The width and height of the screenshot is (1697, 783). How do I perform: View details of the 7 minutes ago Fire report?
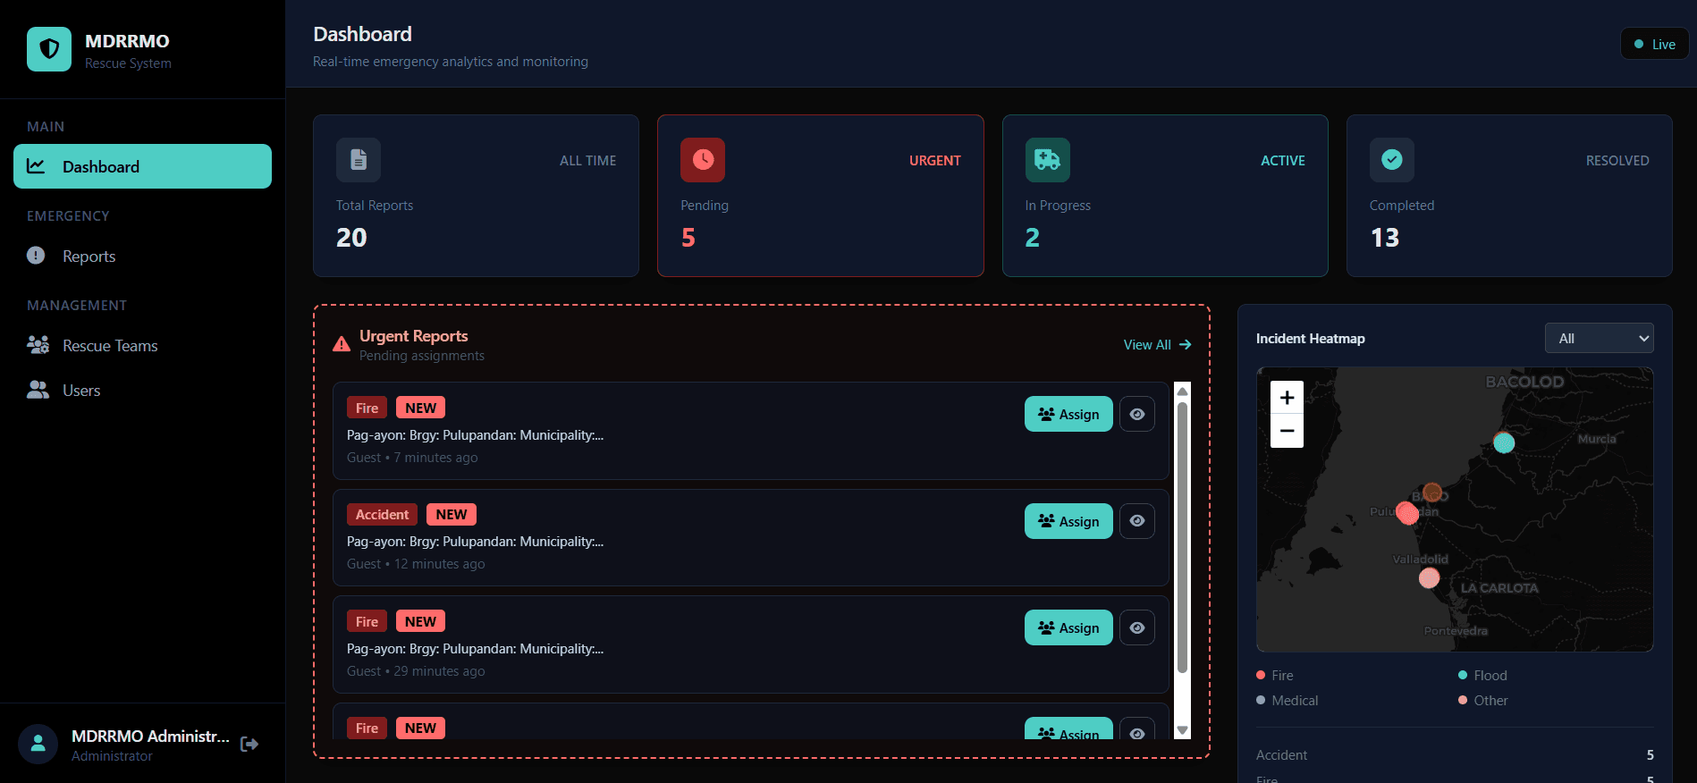1137,414
